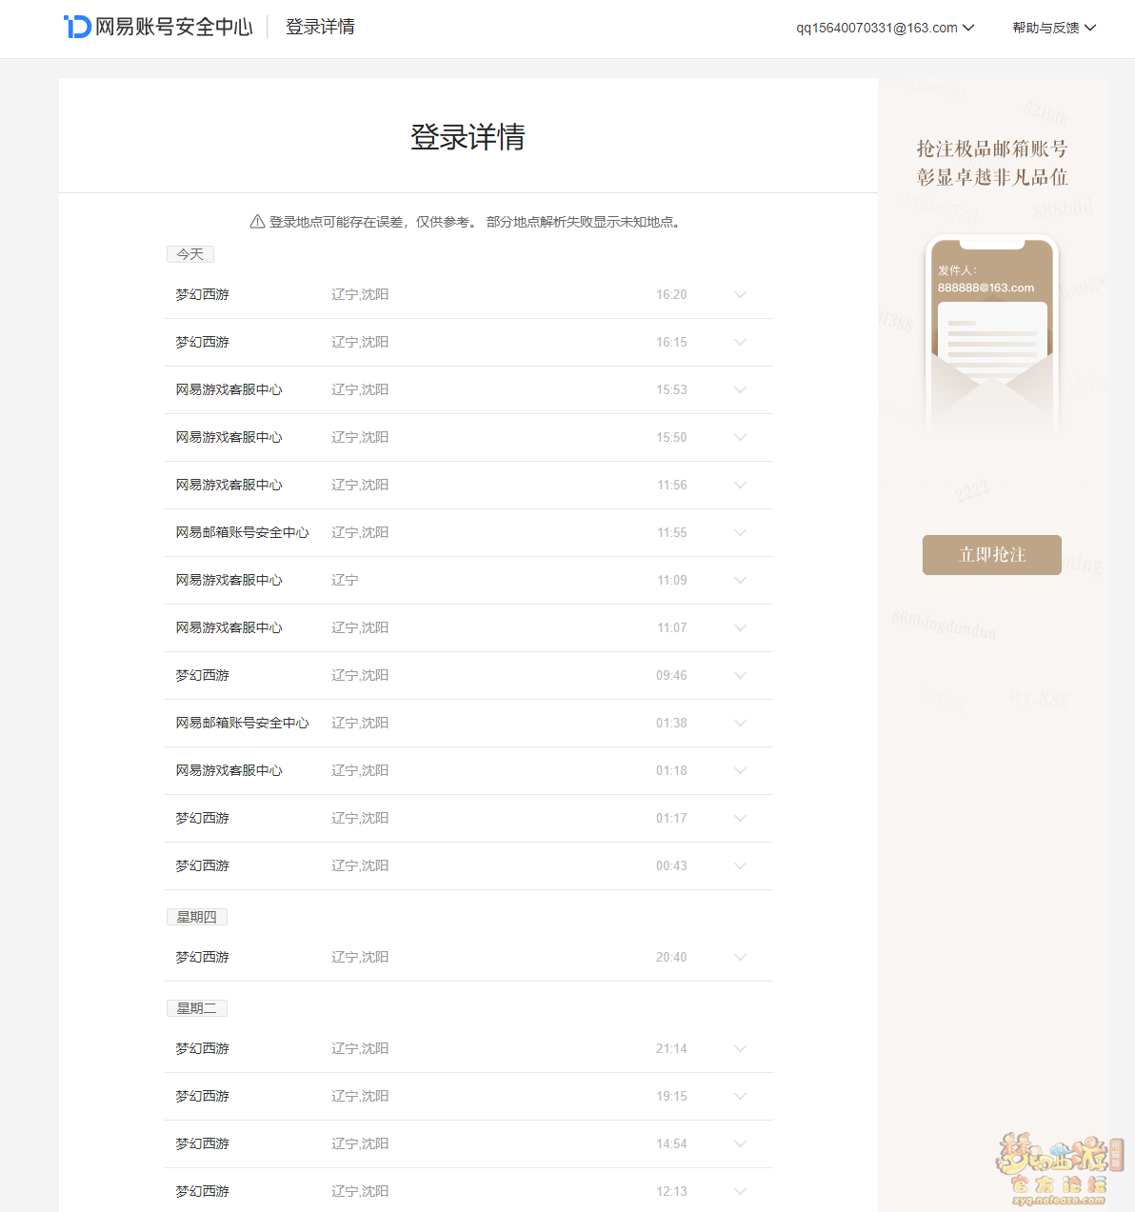Open the account email dropdown in the header

coord(886,28)
